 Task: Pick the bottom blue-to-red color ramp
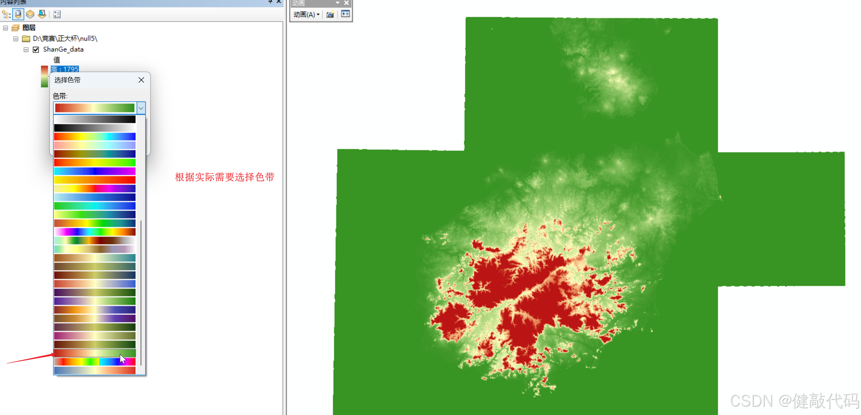(x=95, y=370)
